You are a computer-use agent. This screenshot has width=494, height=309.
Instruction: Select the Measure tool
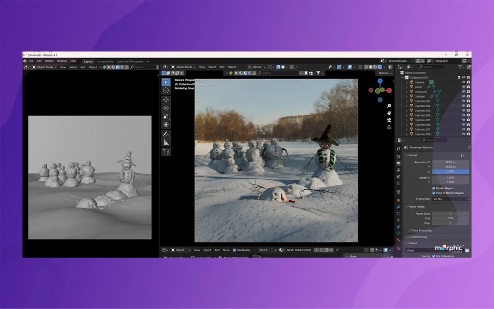(166, 142)
